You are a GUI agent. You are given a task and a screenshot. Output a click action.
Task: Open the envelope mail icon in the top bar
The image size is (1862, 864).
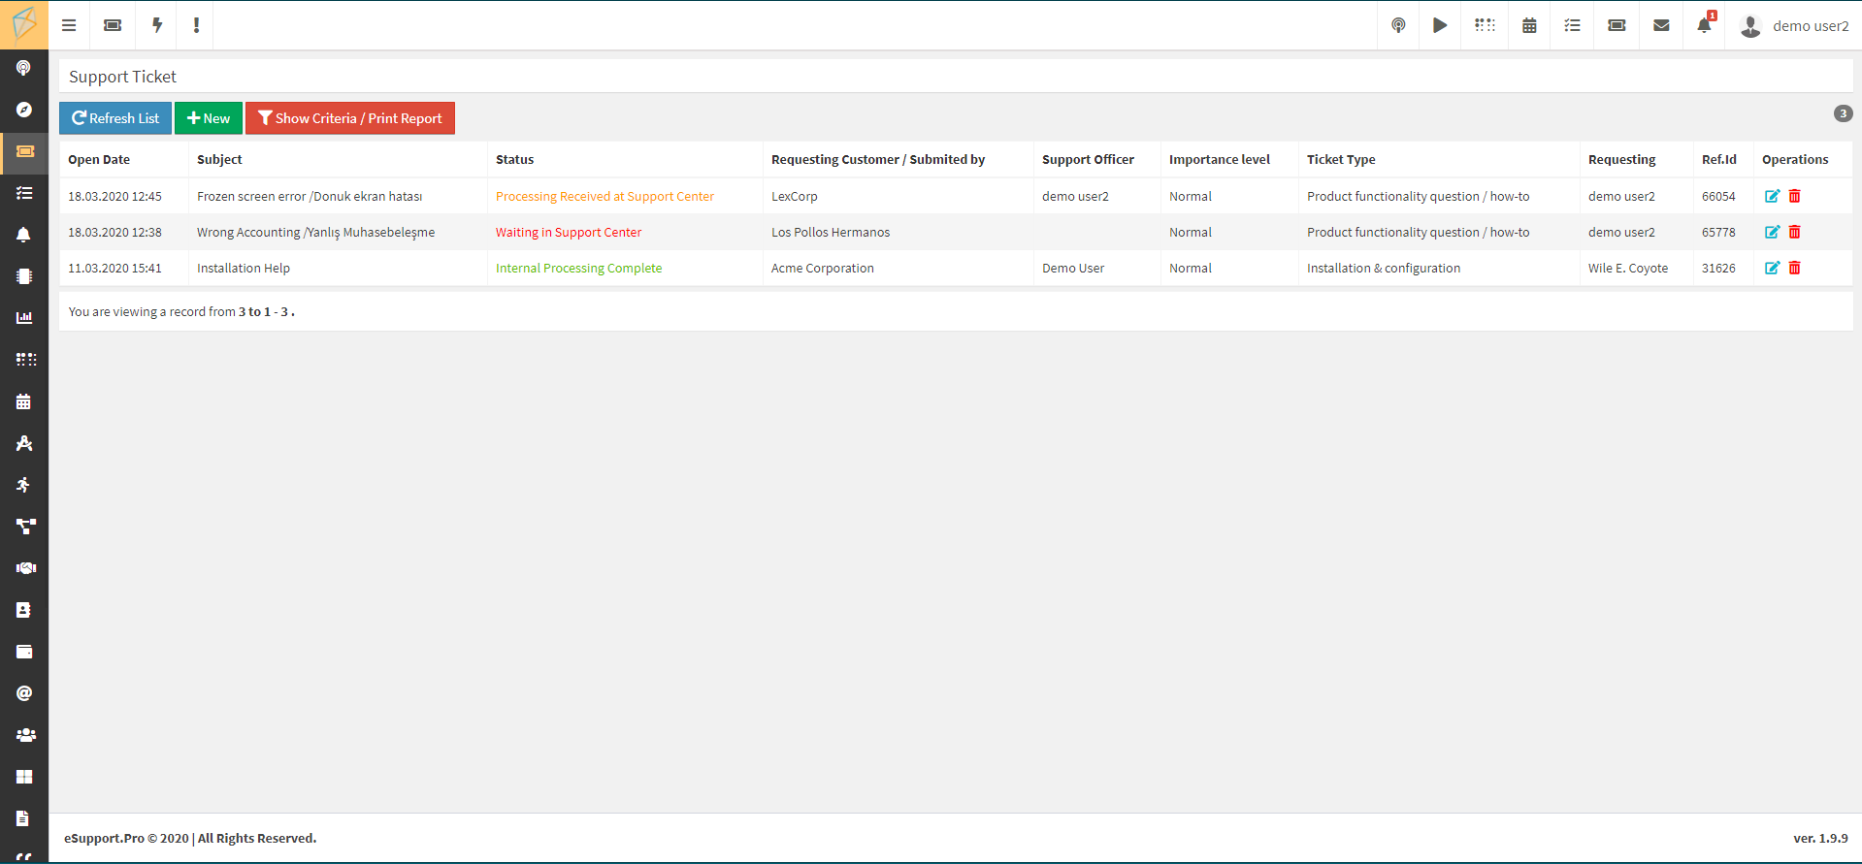tap(1661, 25)
